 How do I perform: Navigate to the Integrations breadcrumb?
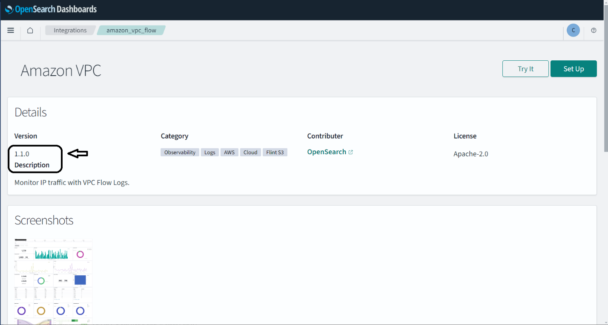pyautogui.click(x=70, y=30)
